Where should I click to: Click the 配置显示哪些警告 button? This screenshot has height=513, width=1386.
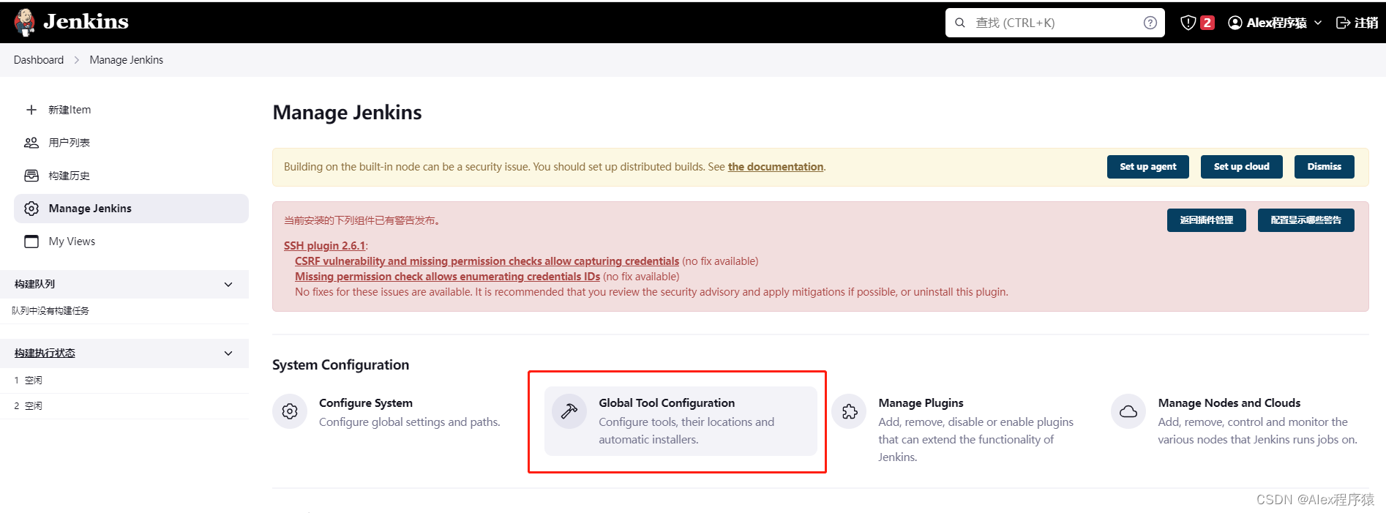coord(1306,220)
